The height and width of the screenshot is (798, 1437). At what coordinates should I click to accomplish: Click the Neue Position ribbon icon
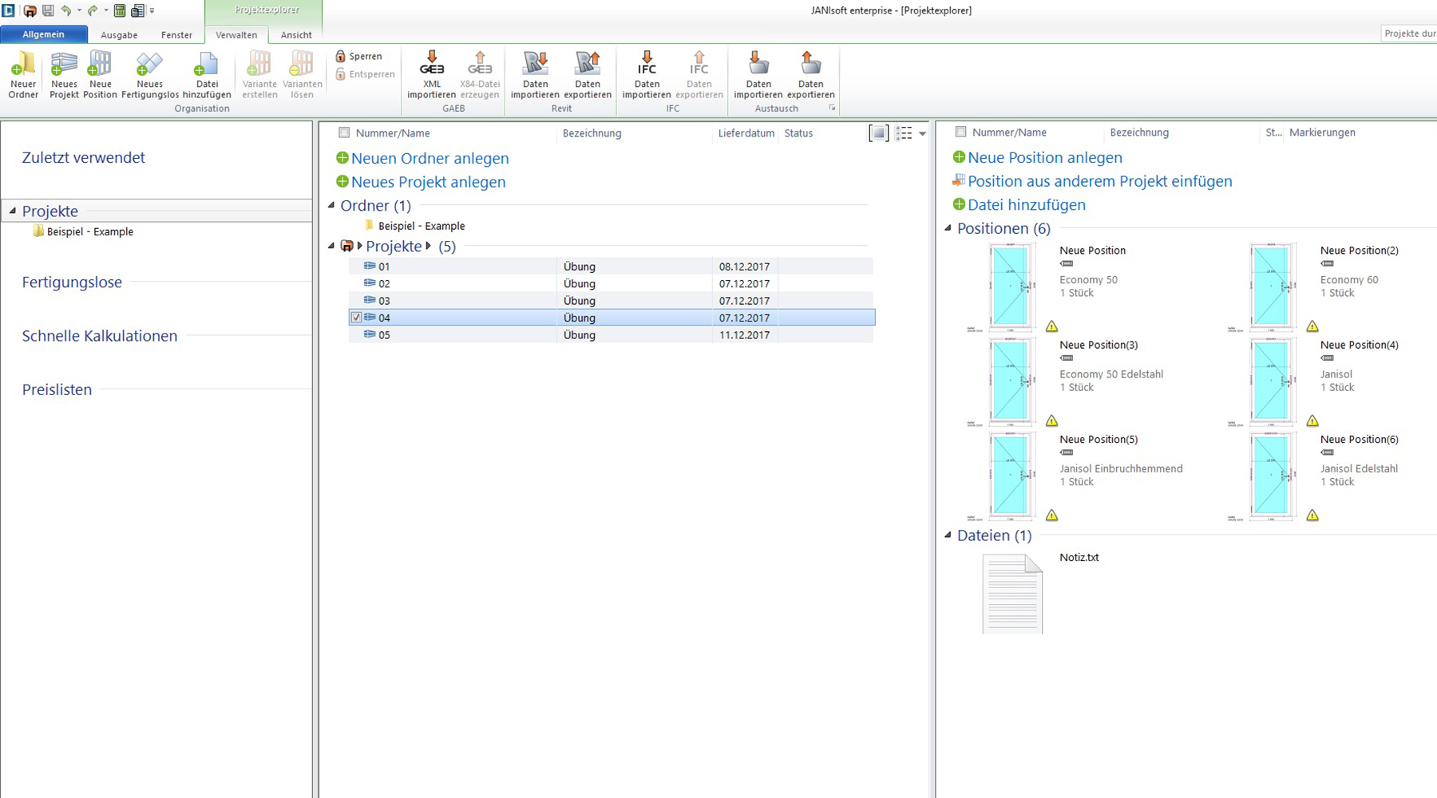[100, 64]
